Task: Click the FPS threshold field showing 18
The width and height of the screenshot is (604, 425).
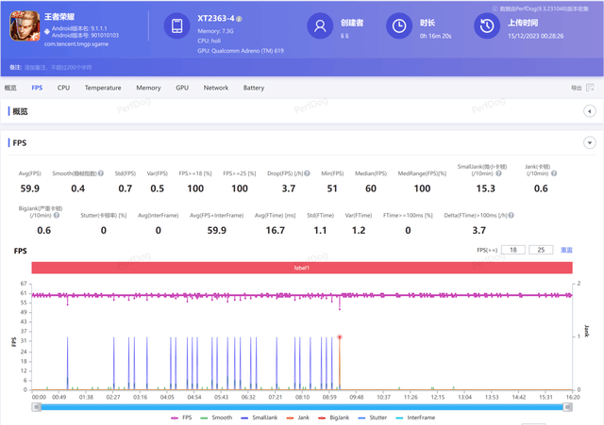Action: tap(514, 250)
